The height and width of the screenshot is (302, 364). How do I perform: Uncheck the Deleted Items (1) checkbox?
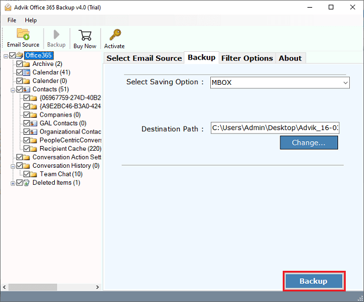(20, 182)
